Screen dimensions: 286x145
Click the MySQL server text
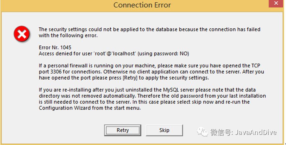pyautogui.click(x=180, y=90)
